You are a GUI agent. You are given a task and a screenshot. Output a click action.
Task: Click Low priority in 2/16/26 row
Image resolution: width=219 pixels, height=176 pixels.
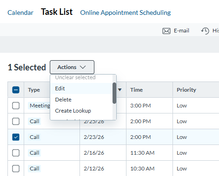182,153
